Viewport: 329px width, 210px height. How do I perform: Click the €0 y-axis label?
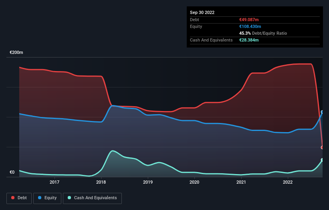coord(12,172)
